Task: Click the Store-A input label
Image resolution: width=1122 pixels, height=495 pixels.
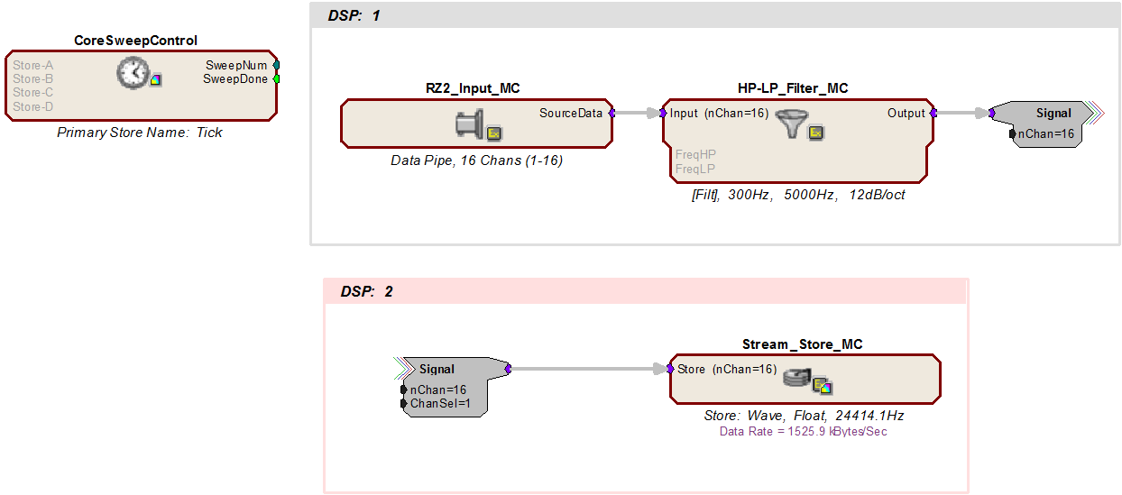Action: click(x=32, y=65)
